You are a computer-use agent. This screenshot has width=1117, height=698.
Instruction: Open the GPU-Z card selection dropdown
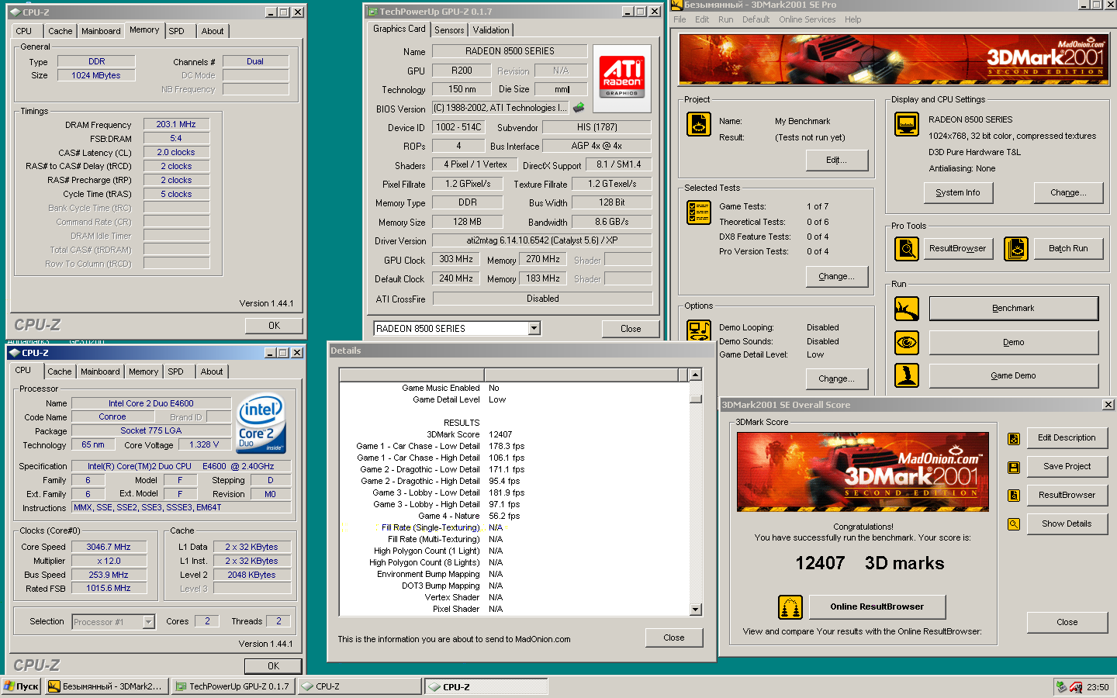[x=534, y=329]
